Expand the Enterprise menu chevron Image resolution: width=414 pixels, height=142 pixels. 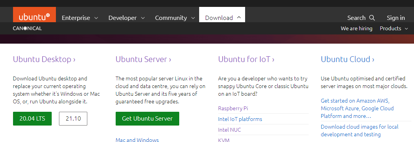(97, 18)
